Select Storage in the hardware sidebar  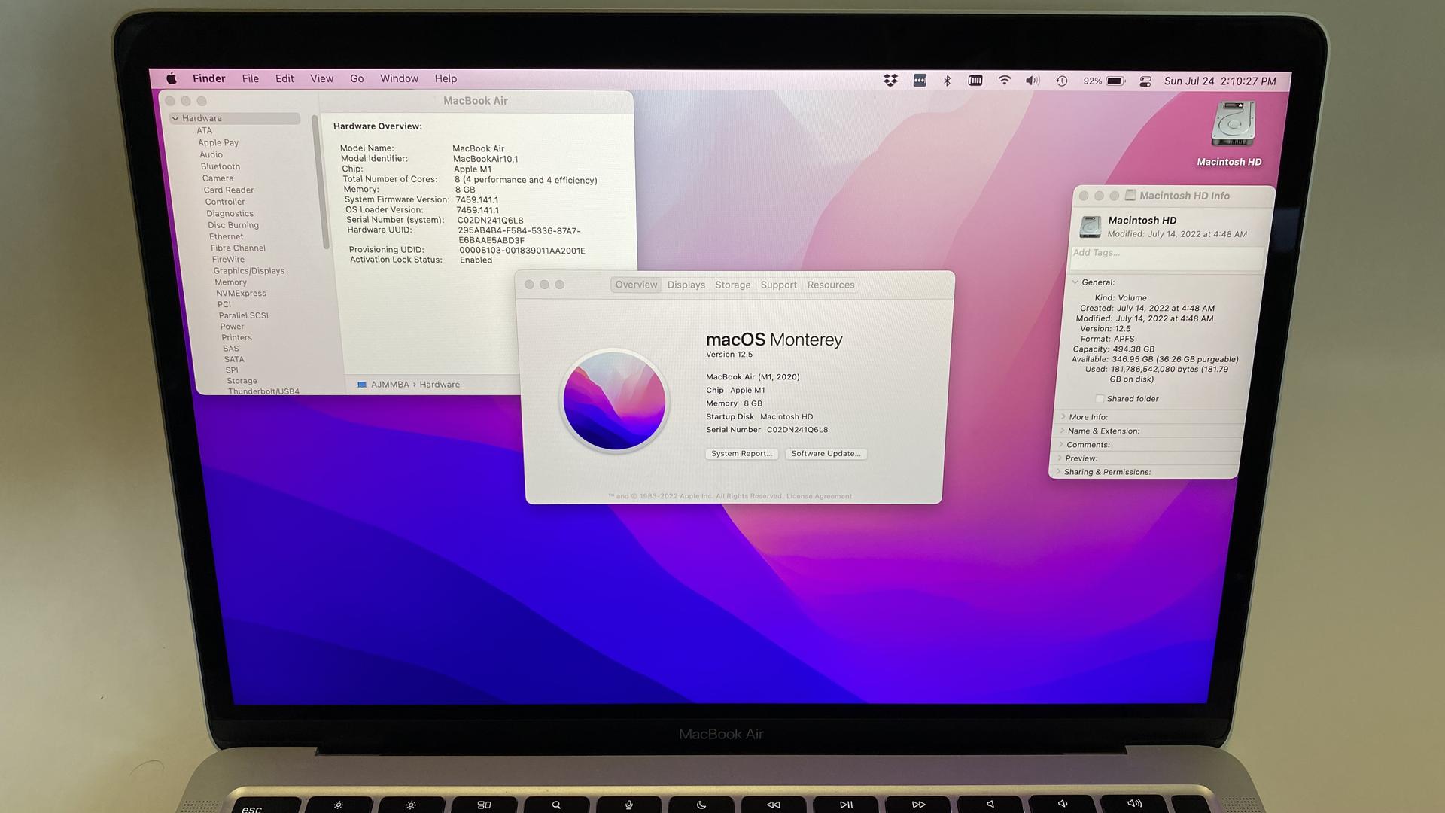coord(242,381)
